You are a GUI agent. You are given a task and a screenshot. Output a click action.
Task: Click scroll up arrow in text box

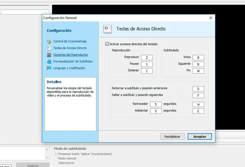(47, 150)
